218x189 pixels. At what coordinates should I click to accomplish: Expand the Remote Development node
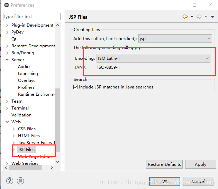pyautogui.click(x=7, y=46)
